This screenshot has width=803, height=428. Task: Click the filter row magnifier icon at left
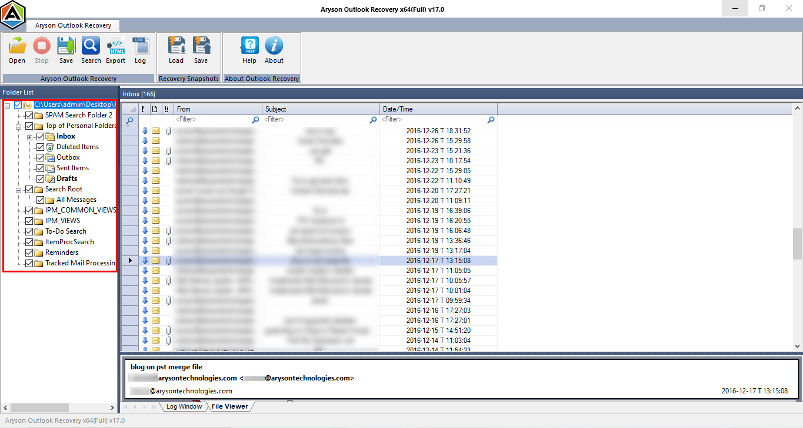click(x=129, y=120)
